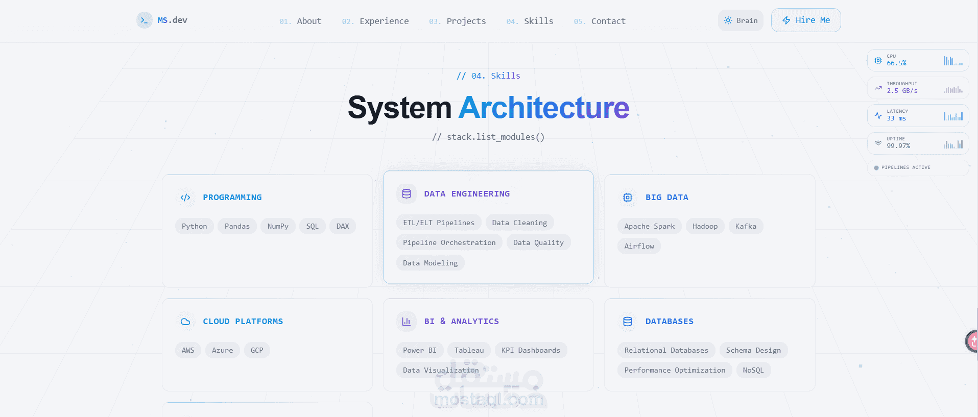Click the System Architecture heading
Image resolution: width=978 pixels, height=417 pixels.
tap(489, 108)
